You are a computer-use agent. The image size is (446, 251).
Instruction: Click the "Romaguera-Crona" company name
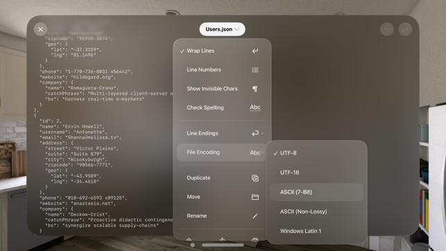[92, 88]
